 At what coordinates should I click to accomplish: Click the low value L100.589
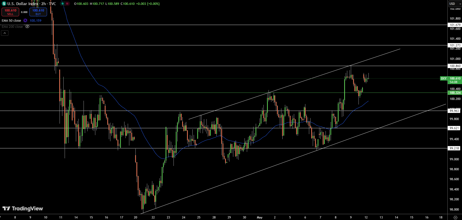[112, 4]
